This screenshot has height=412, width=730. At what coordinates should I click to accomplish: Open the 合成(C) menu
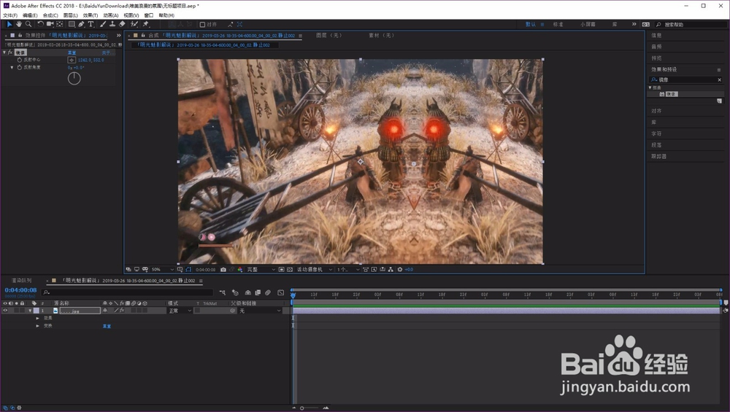coord(50,15)
